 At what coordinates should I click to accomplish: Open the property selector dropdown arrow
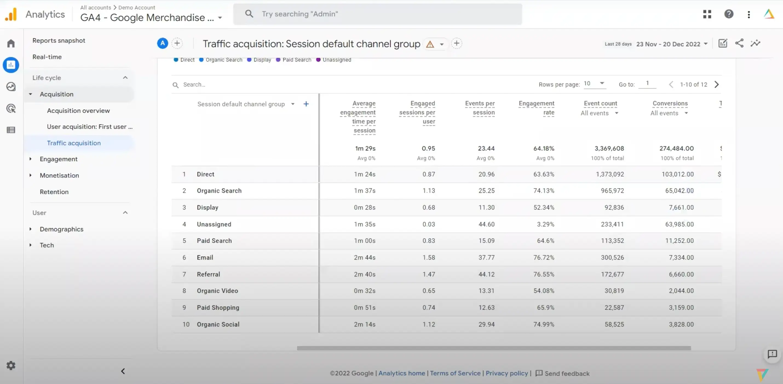pyautogui.click(x=220, y=18)
